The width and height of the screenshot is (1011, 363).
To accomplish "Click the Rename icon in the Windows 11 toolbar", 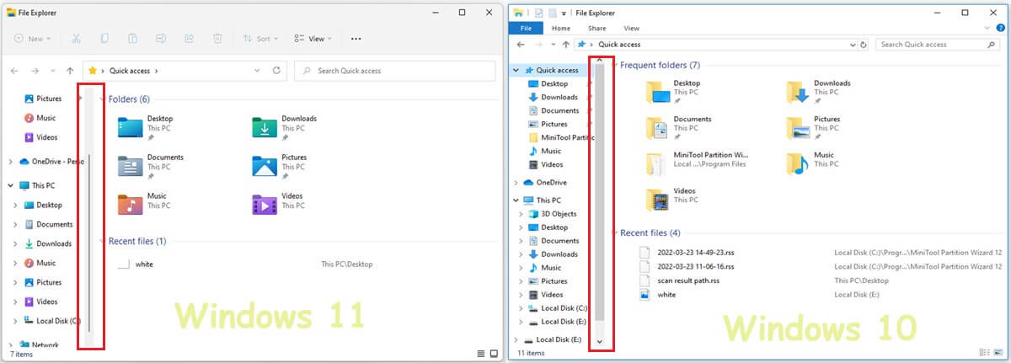I will point(161,39).
